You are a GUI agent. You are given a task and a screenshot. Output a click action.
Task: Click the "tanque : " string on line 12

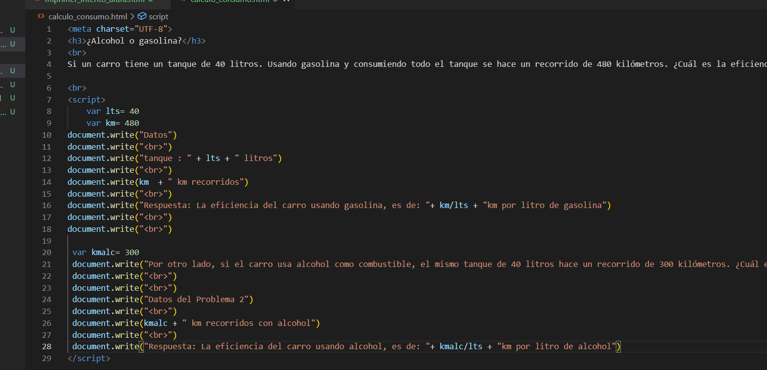[165, 158]
